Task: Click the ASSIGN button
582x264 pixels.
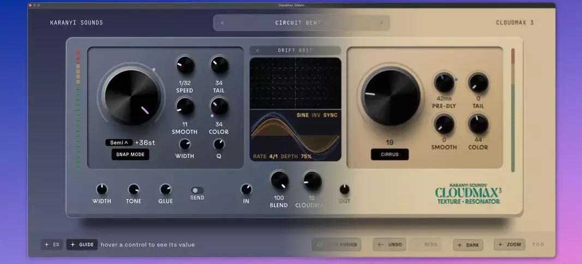Action: coord(337,245)
